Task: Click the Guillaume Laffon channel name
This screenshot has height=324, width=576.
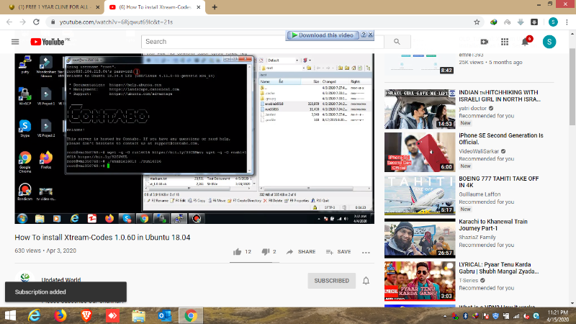Action: tap(480, 194)
